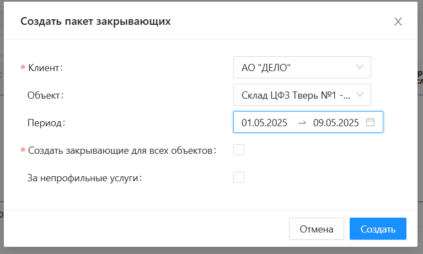Click the chevron arrow in Объект selector
Image resolution: width=423 pixels, height=254 pixels.
point(360,95)
